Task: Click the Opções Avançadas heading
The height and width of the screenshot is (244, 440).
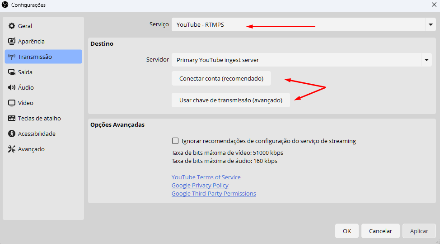Action: pos(117,125)
